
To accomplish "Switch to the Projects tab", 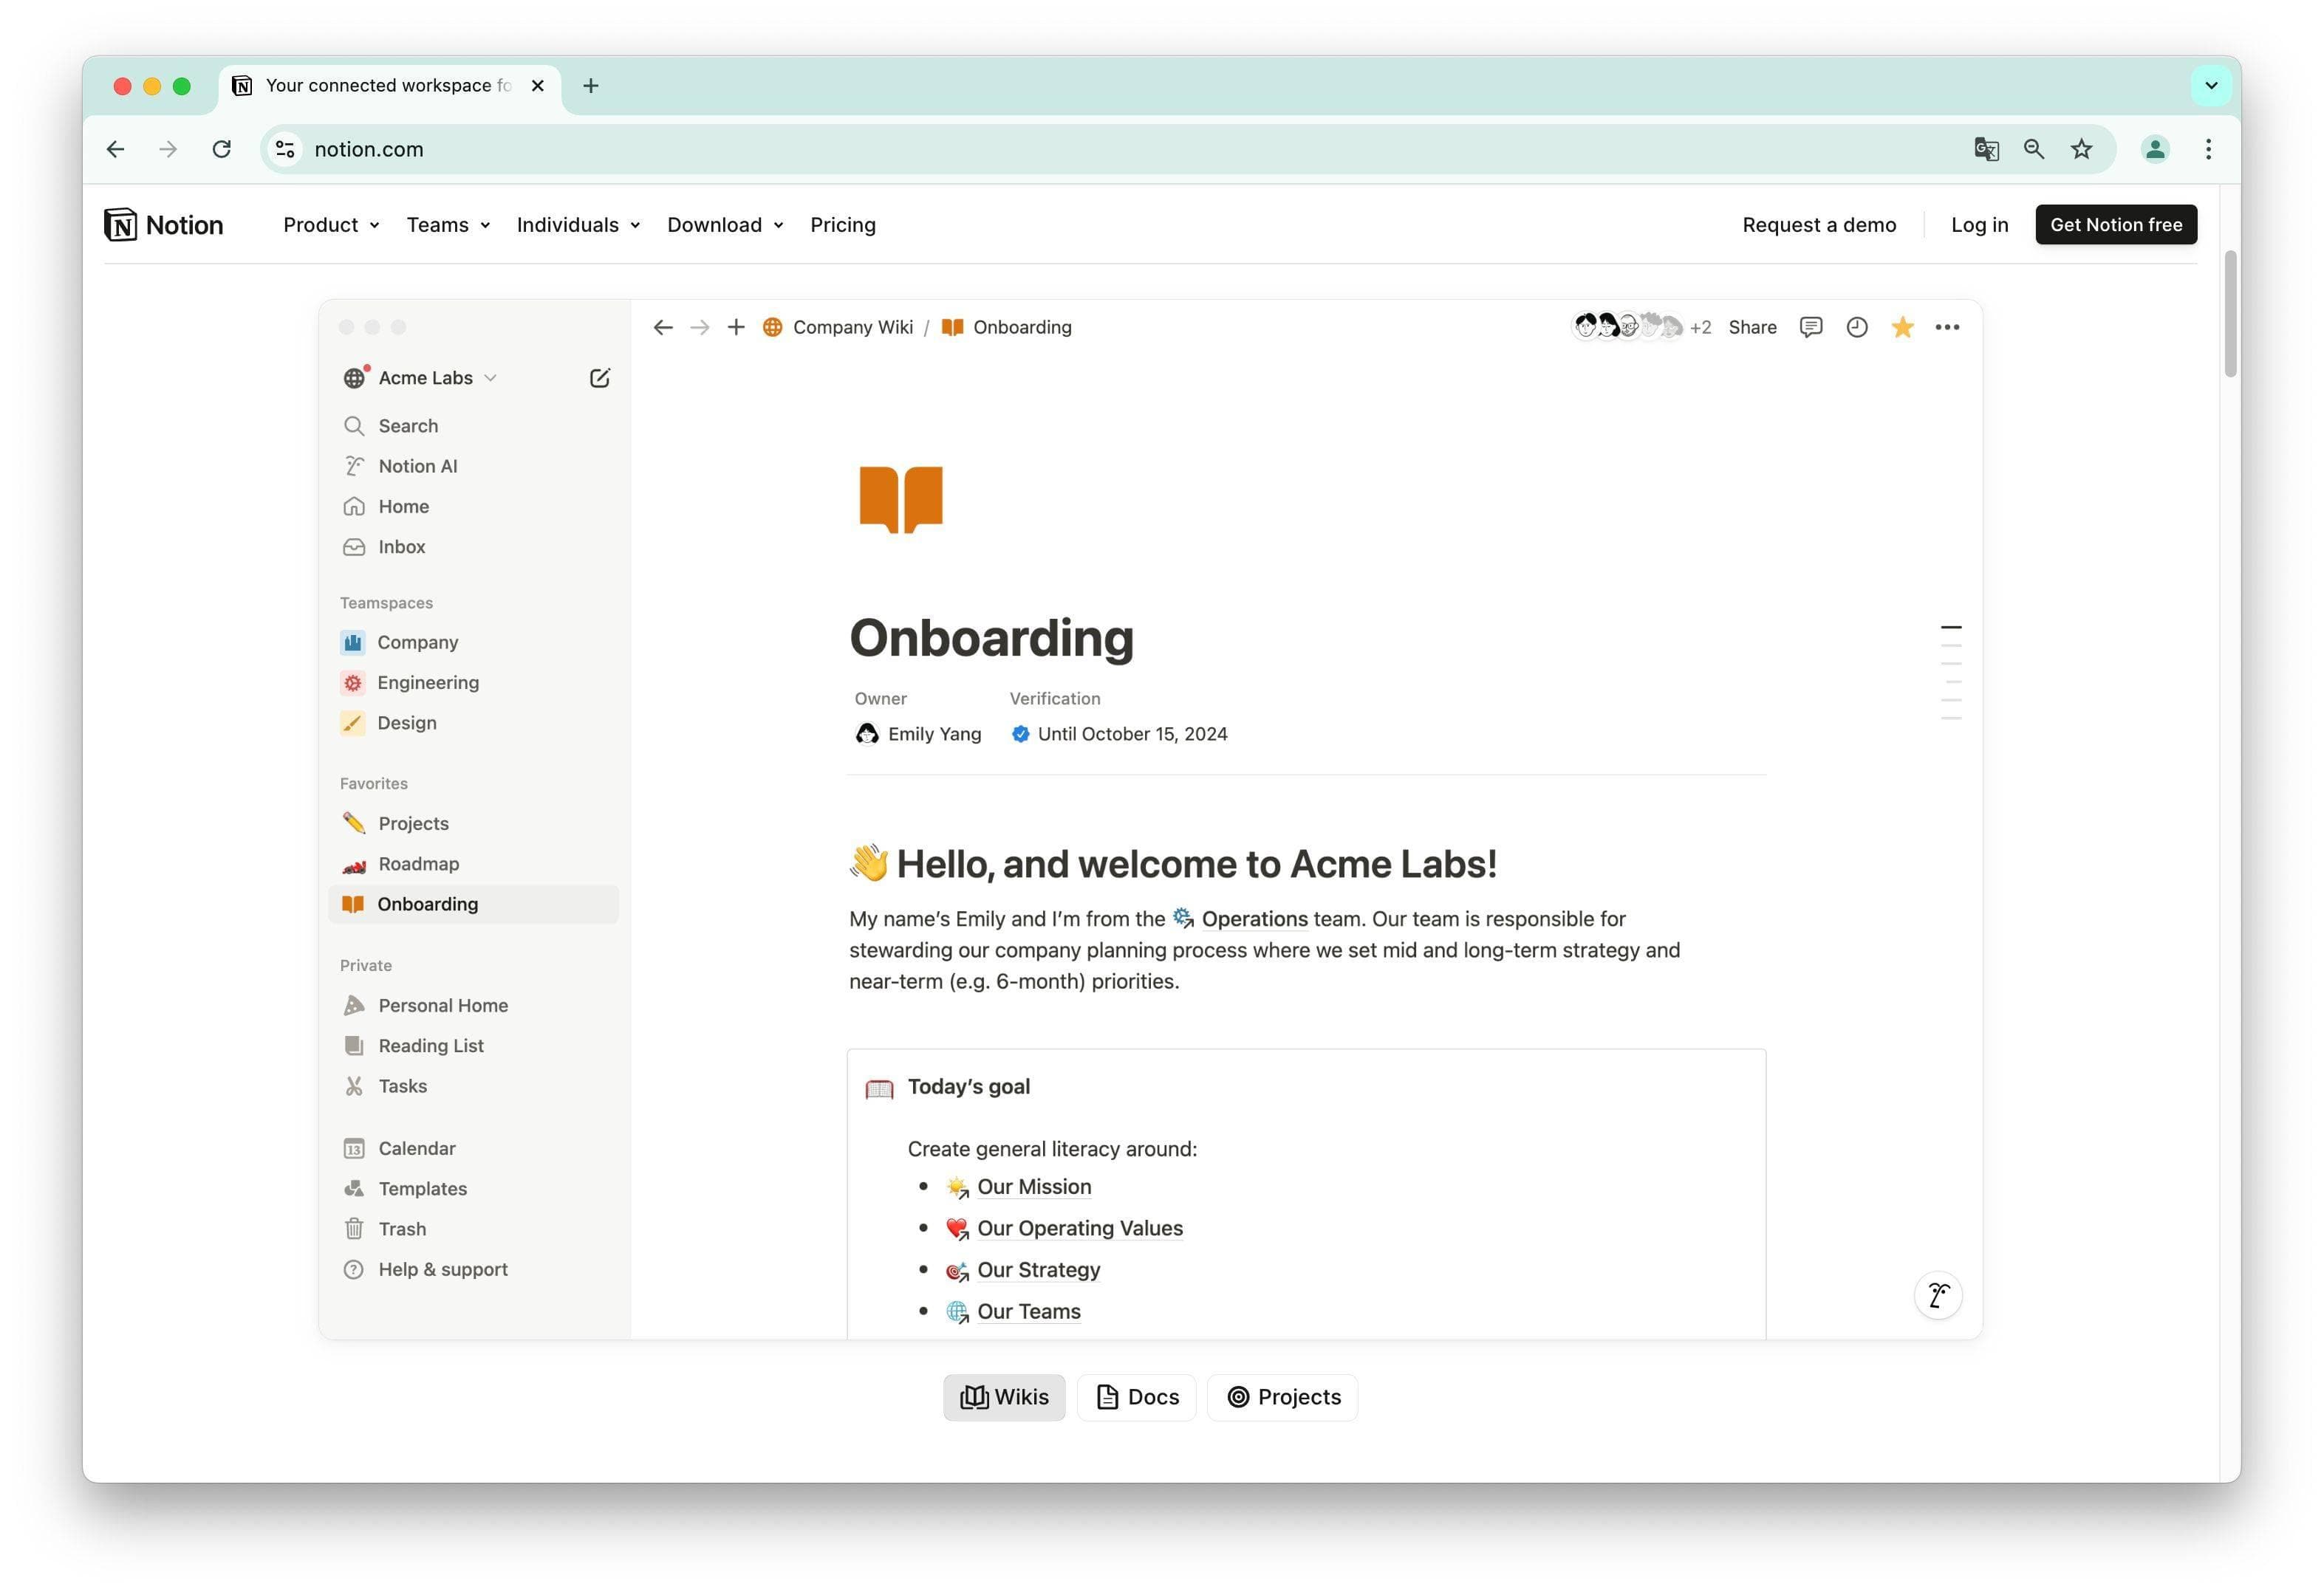I will pos(1283,1397).
